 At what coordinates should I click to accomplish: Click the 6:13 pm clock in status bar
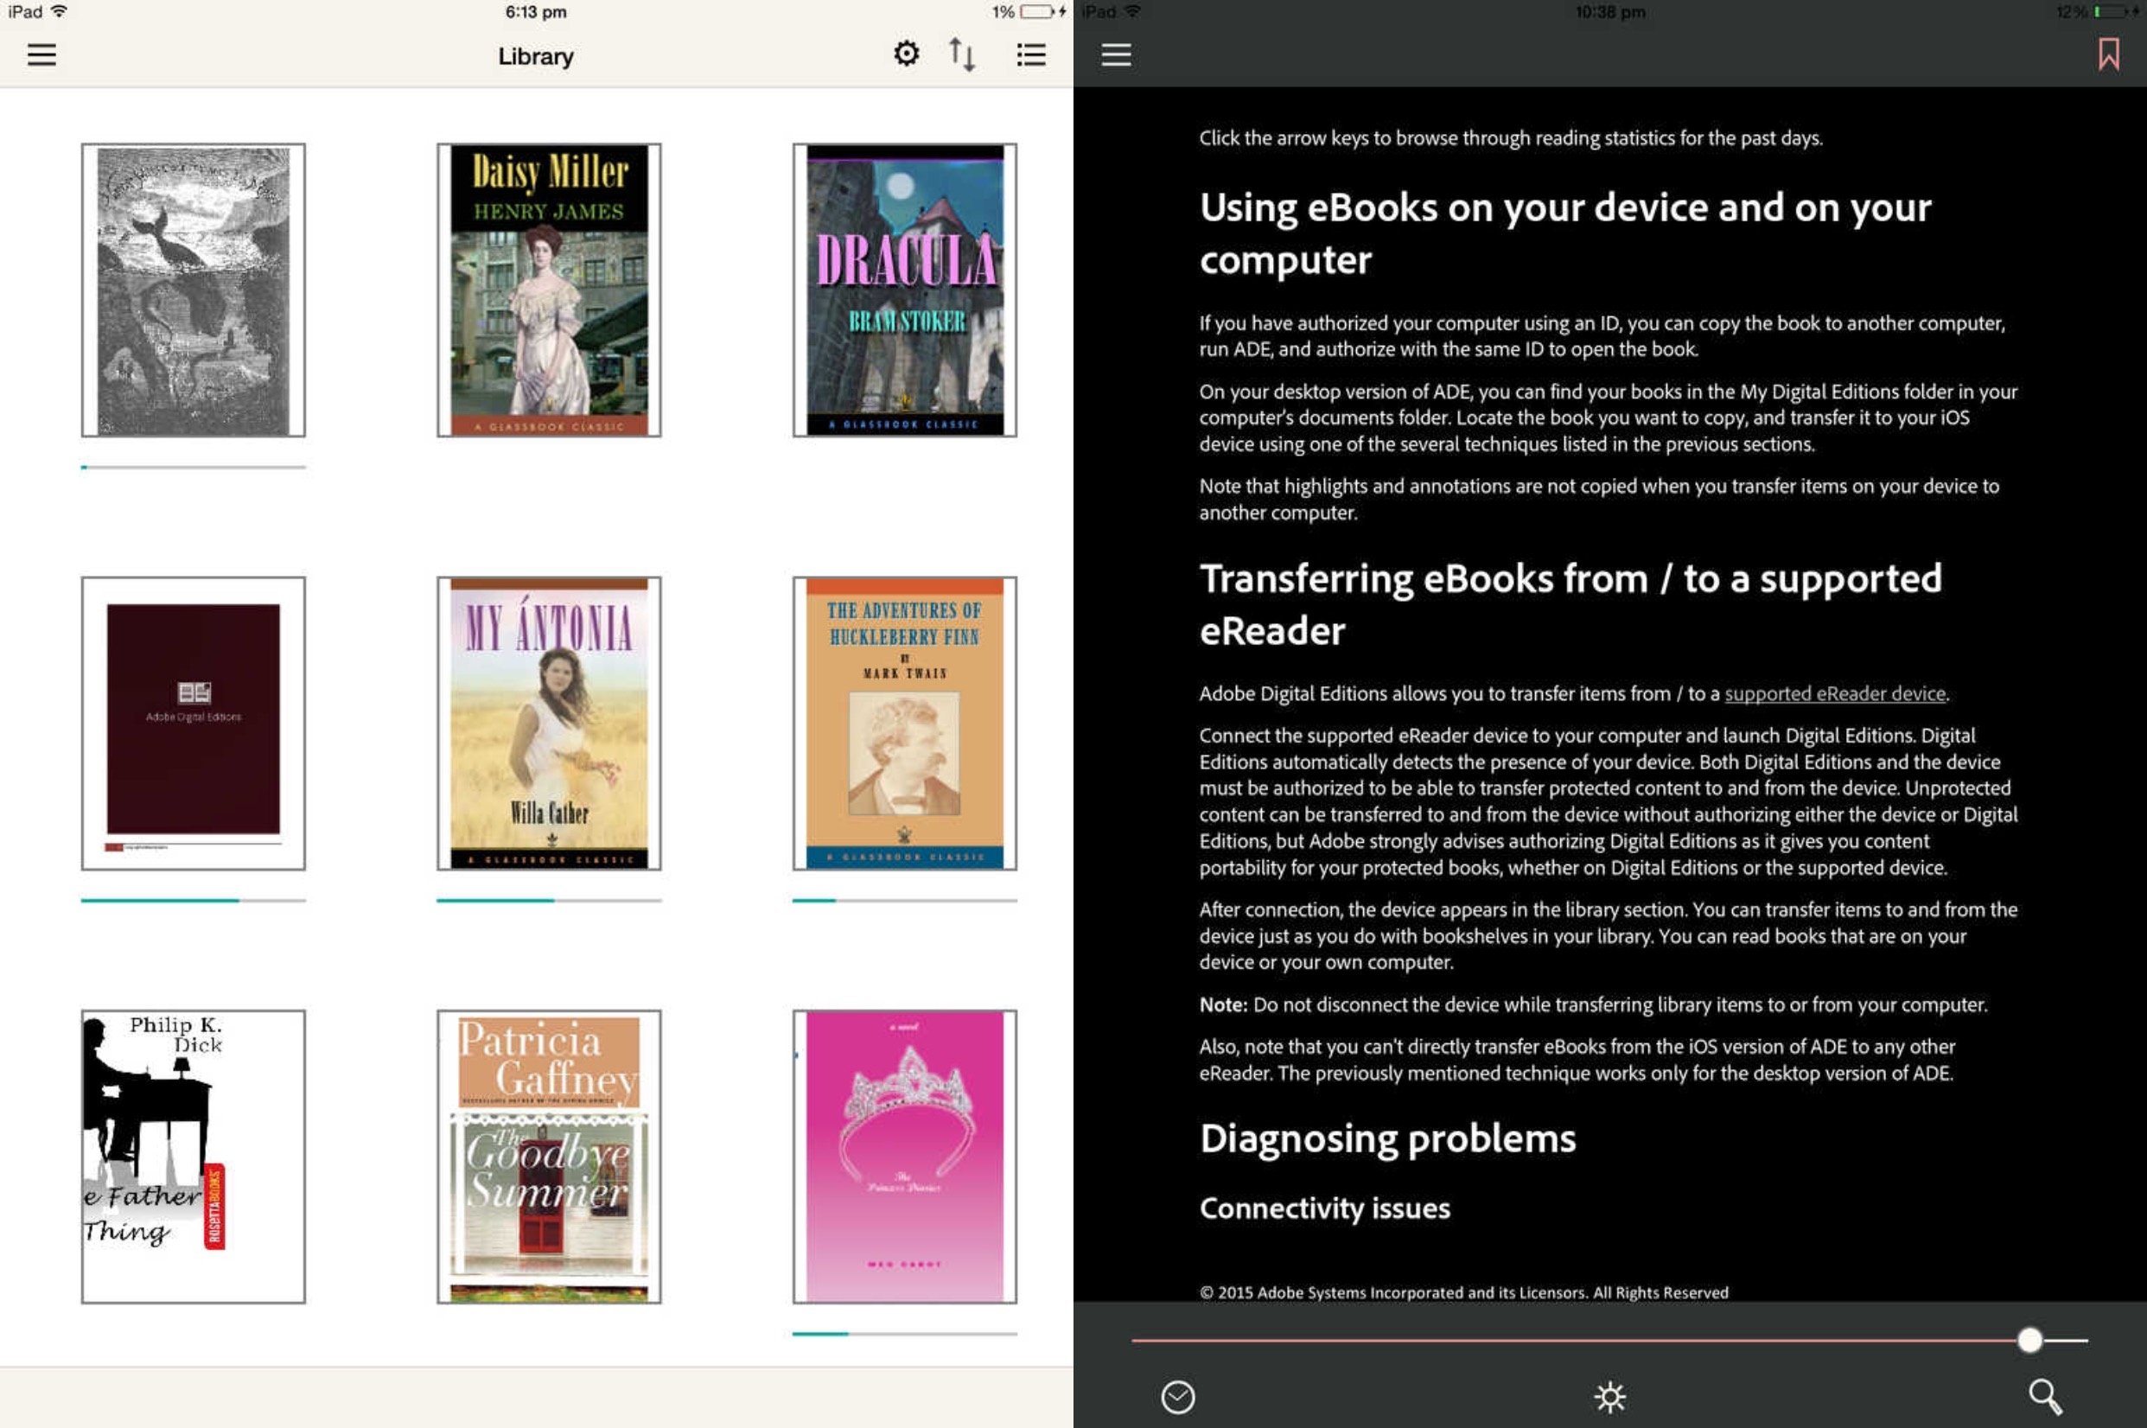535,12
